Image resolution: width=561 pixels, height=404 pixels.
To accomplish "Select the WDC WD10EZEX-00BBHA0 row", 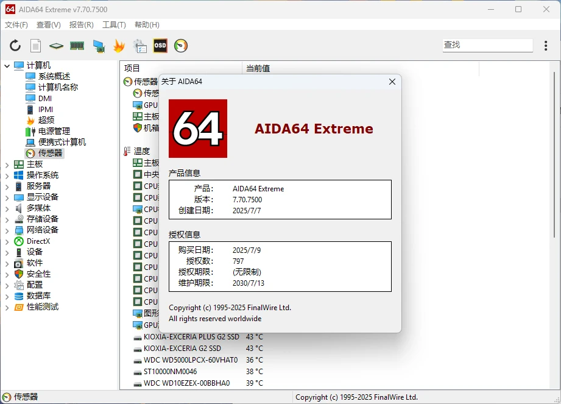I will pos(186,383).
